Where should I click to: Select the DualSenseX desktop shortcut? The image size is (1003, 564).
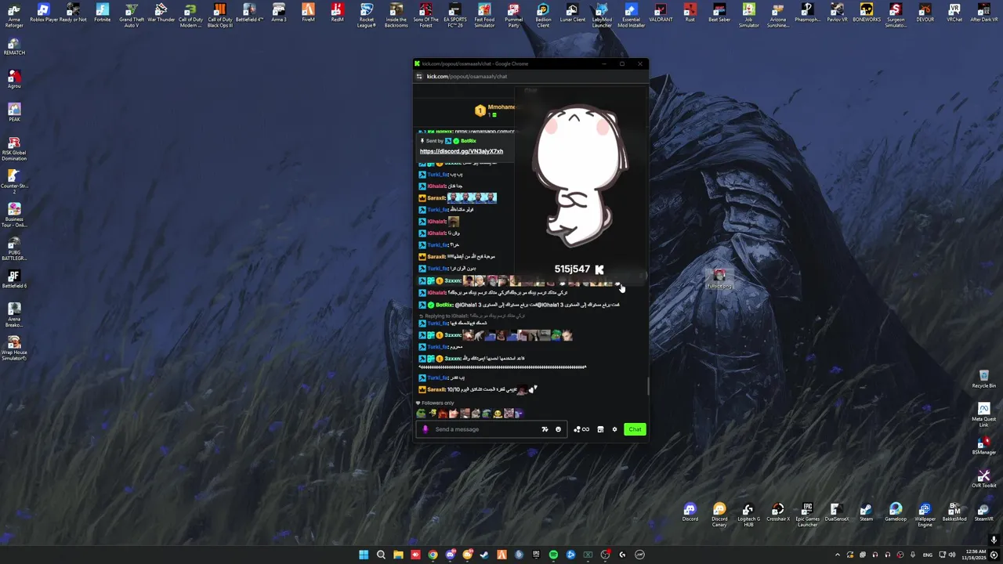point(836,512)
